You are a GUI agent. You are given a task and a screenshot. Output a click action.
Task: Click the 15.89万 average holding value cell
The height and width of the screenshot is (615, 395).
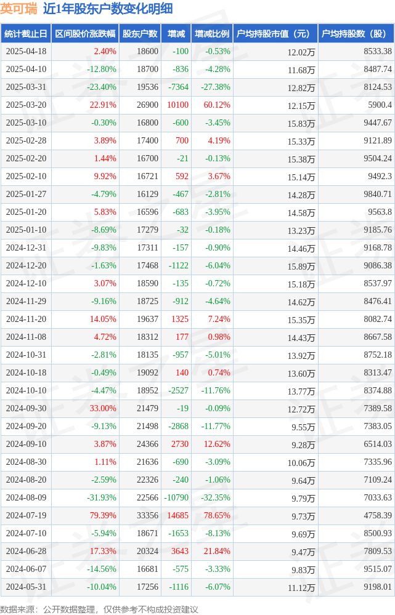[301, 267]
